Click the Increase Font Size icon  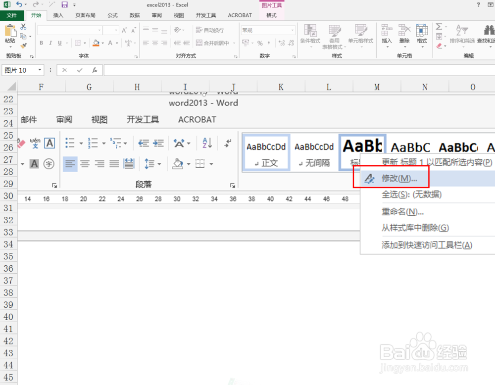[x=124, y=30]
